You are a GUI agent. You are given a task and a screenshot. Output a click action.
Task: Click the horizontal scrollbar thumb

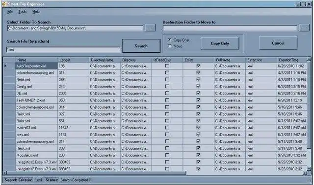(97, 173)
